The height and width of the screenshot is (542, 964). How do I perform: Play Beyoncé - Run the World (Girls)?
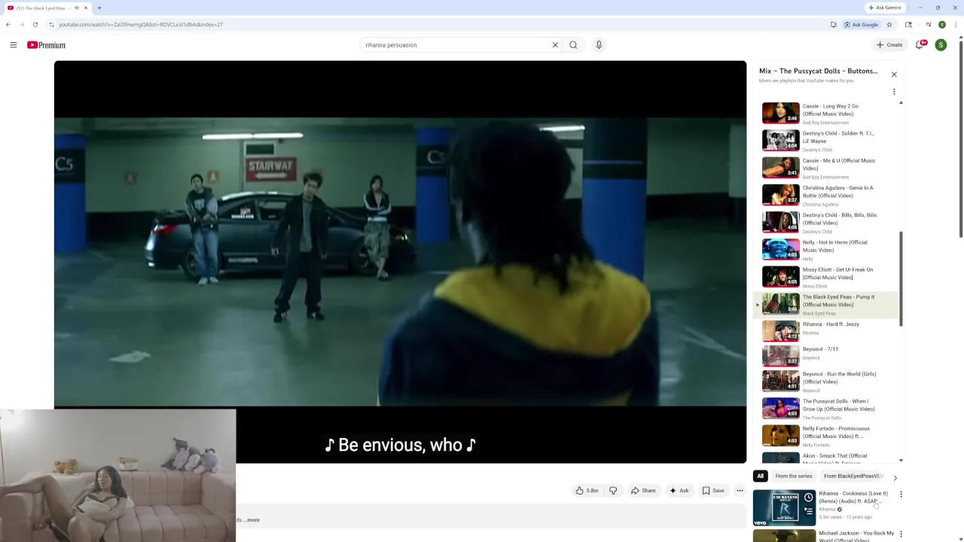pyautogui.click(x=827, y=381)
